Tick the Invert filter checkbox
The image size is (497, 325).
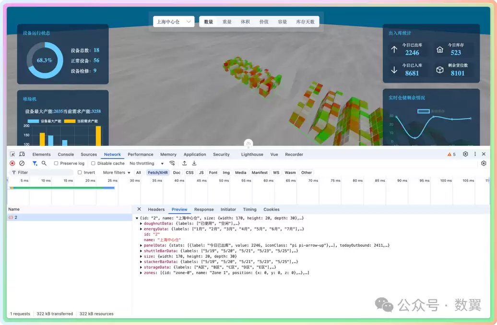80,172
